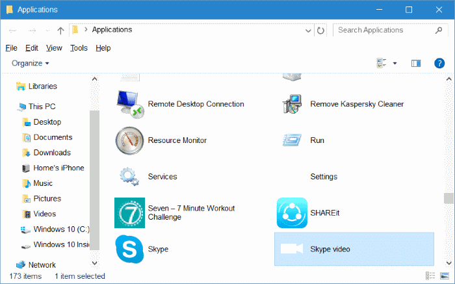Click navigation pane scroll down arrow

94,263
